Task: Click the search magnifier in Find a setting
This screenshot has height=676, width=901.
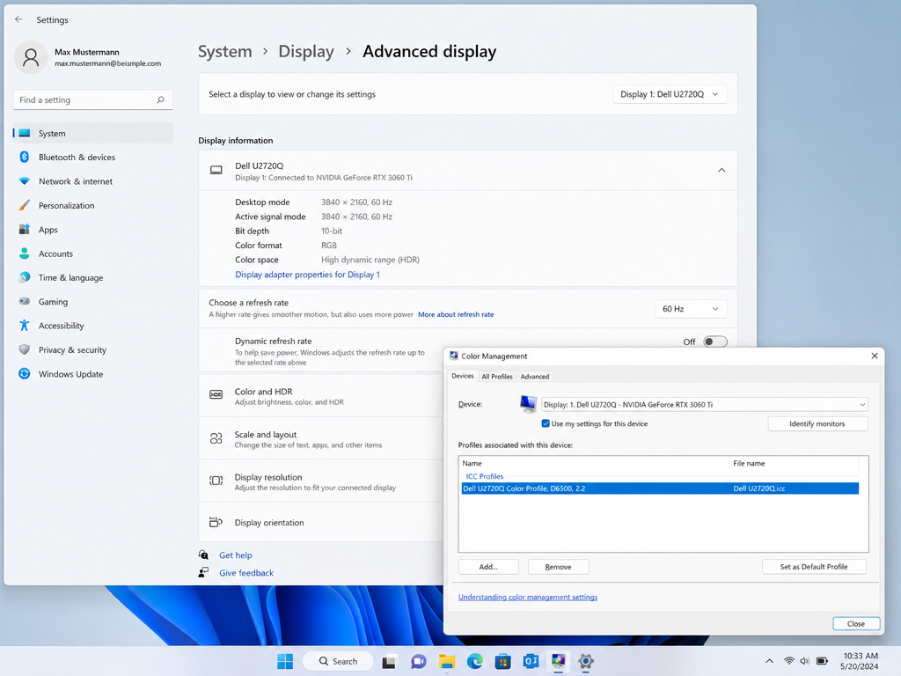Action: pos(160,100)
